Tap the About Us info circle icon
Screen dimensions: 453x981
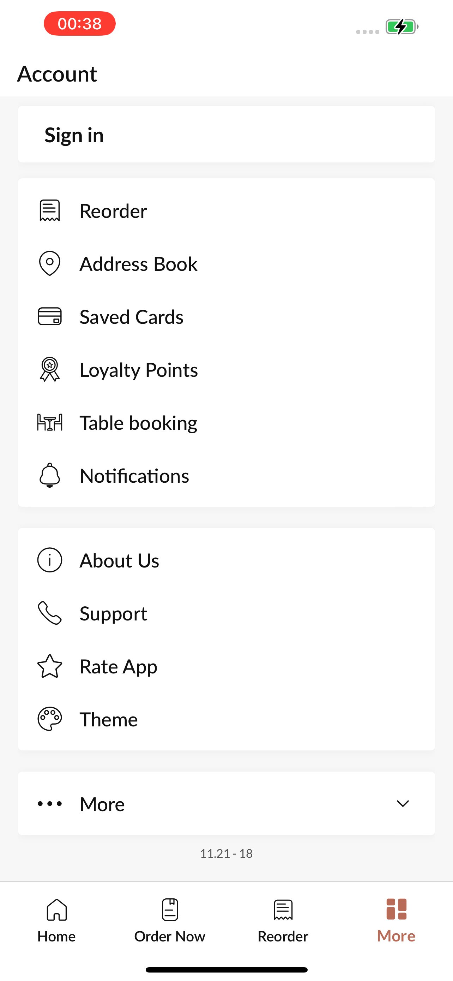click(50, 560)
